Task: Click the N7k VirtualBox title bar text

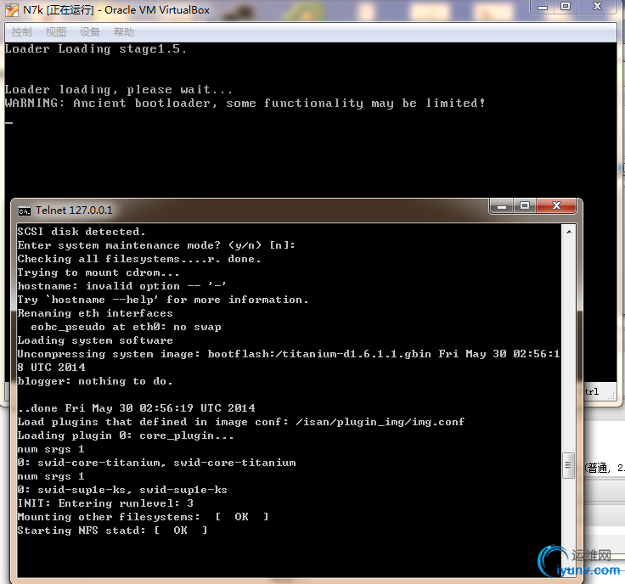Action: tap(116, 10)
